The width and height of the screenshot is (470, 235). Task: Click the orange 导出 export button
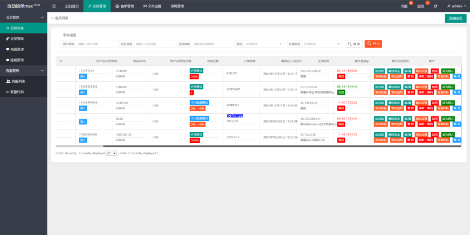click(373, 44)
